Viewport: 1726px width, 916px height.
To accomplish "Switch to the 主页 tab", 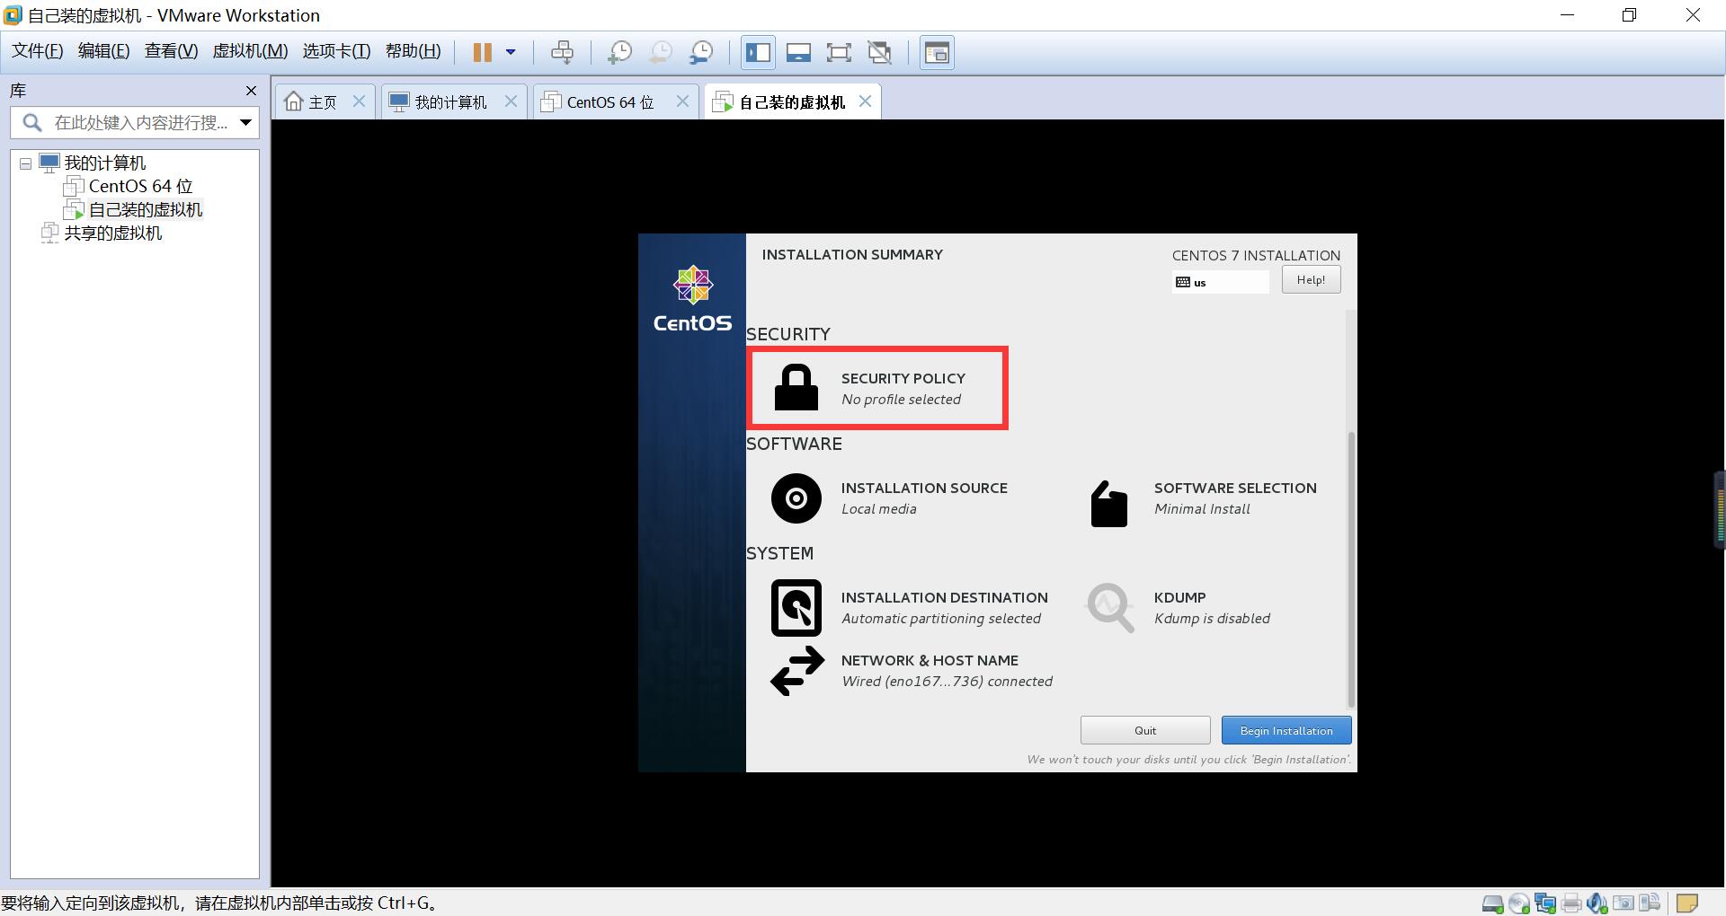I will click(x=323, y=101).
